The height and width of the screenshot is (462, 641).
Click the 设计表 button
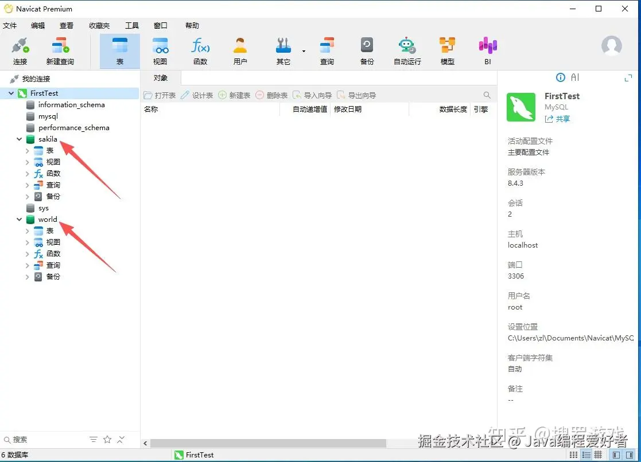197,95
